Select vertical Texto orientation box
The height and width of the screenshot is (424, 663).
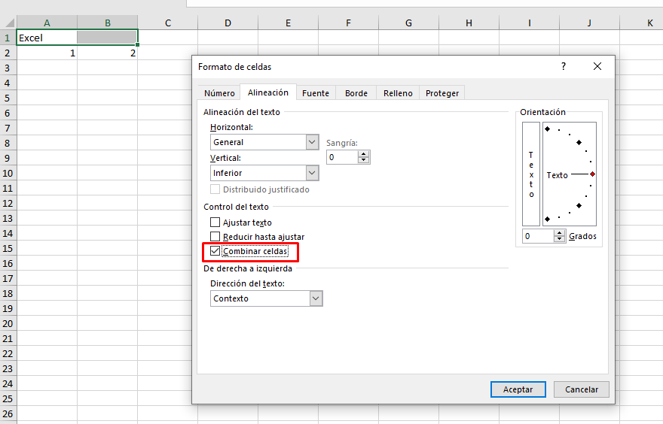[x=531, y=174]
